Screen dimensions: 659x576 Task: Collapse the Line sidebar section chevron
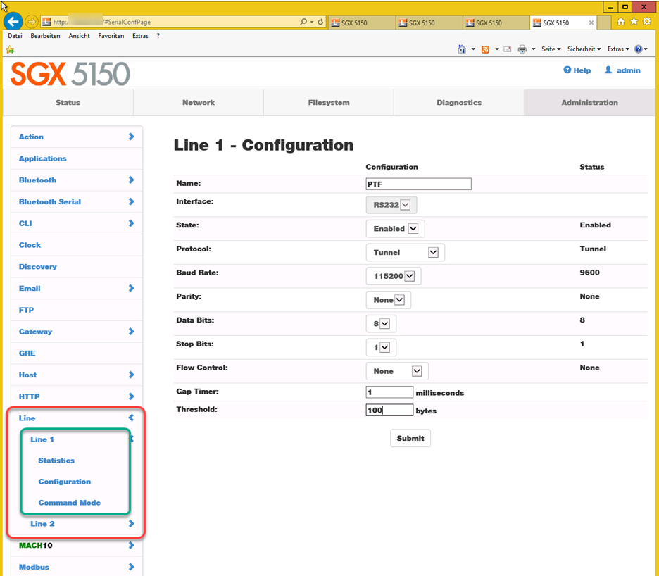tap(131, 418)
